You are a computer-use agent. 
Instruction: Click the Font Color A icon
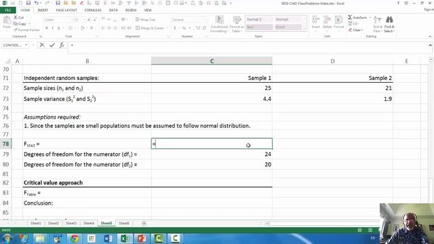point(92,28)
